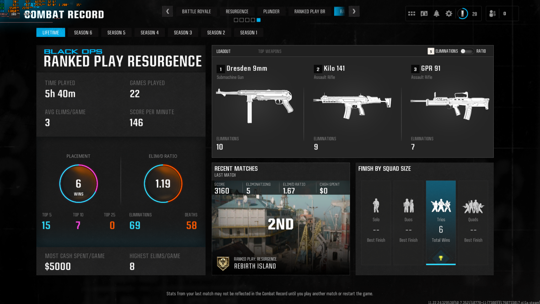Select the Season 4 tab

coord(150,33)
